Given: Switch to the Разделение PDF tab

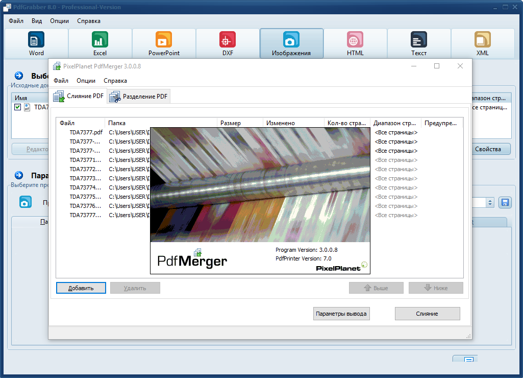Looking at the screenshot, I should (x=139, y=97).
